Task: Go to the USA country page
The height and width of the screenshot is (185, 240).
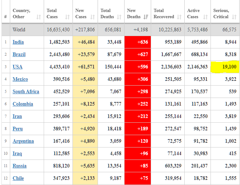Action: tap(17, 67)
